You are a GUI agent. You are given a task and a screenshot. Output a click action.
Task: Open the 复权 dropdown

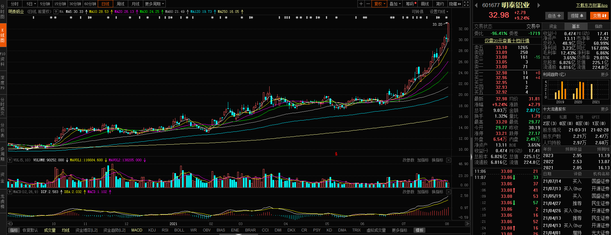pyautogui.click(x=380, y=4)
